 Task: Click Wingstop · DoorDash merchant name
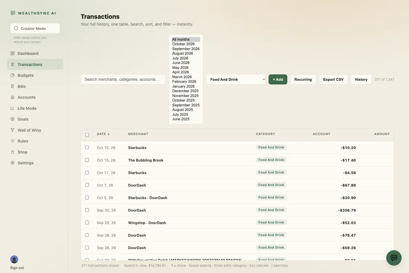(147, 223)
